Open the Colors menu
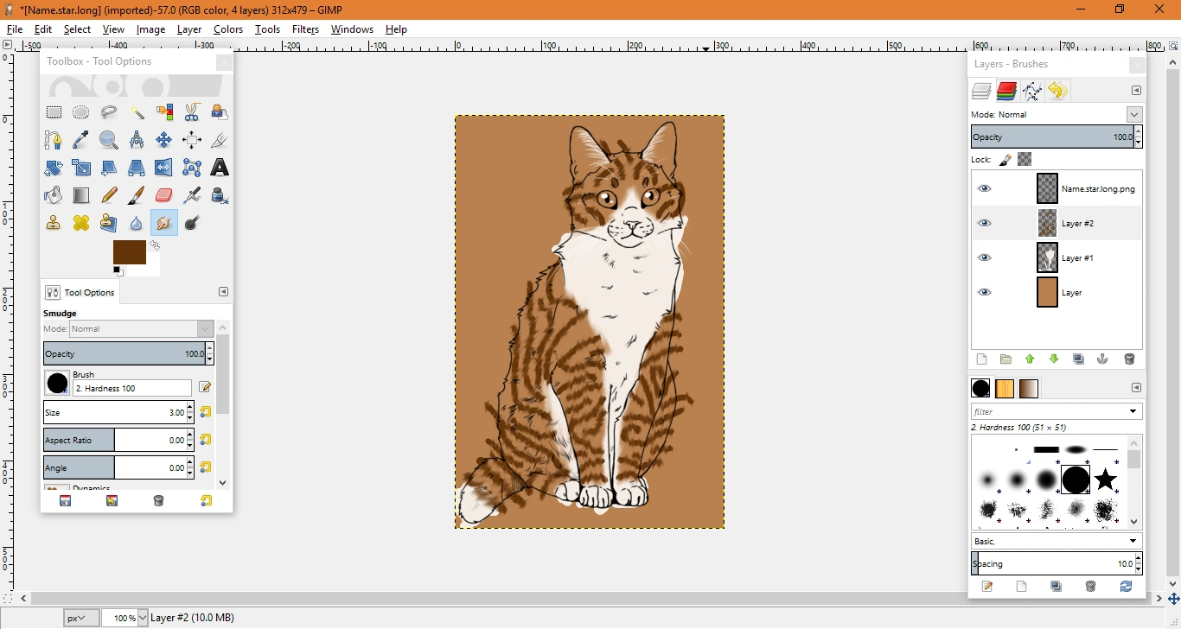The height and width of the screenshot is (629, 1181). (228, 29)
